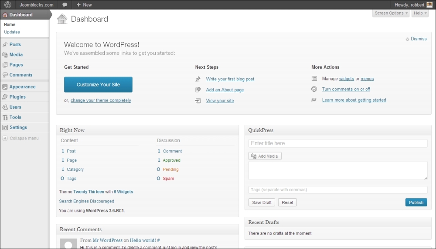Click the plus icon next to New
The height and width of the screenshot is (249, 436).
pyautogui.click(x=78, y=5)
